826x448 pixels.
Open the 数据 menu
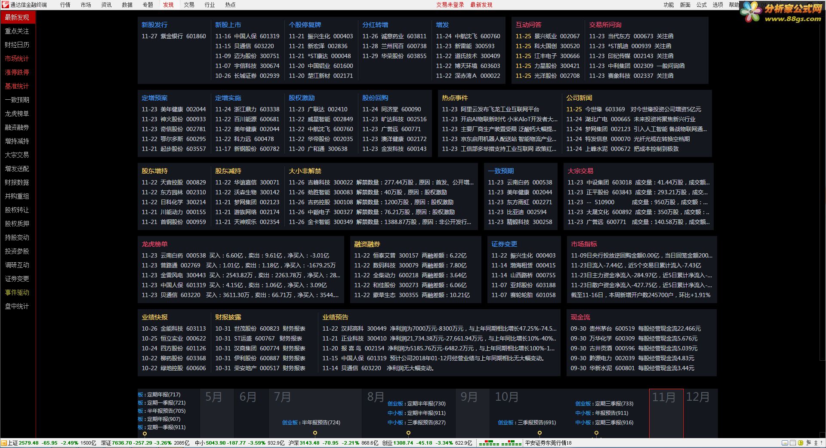click(x=127, y=5)
